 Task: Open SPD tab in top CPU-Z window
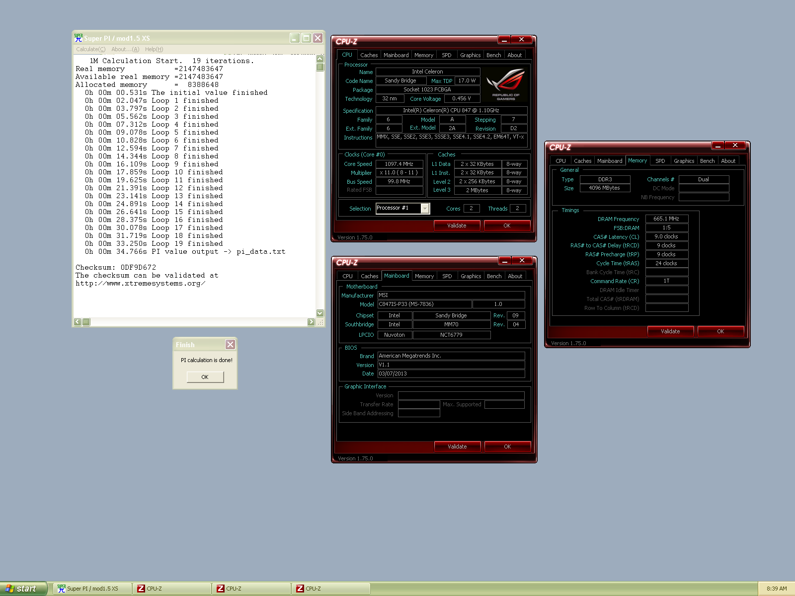click(x=447, y=55)
